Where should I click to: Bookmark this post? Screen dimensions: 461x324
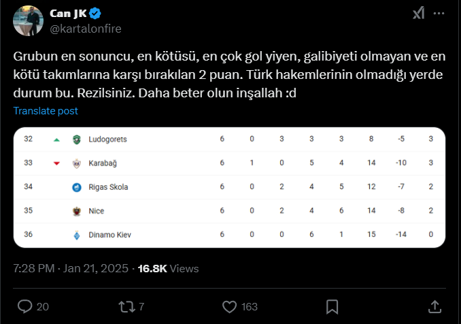click(x=333, y=306)
